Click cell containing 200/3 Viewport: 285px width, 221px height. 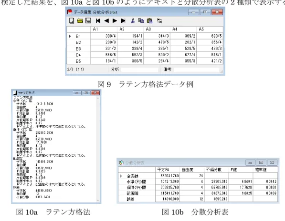click(104, 42)
